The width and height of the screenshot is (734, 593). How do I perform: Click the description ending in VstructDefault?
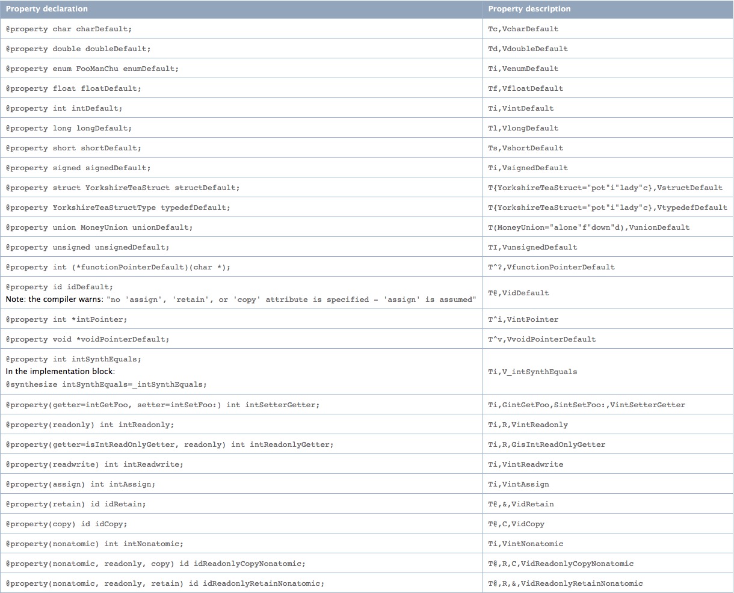point(605,188)
